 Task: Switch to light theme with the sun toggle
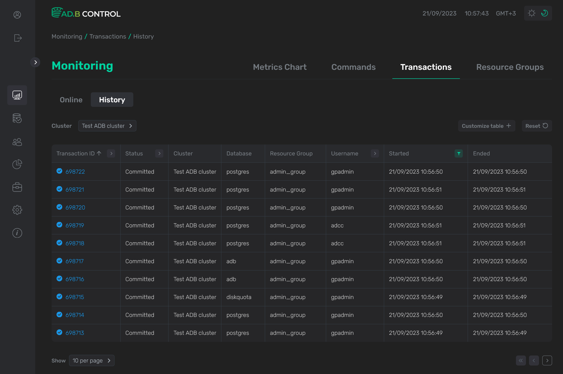tap(531, 13)
